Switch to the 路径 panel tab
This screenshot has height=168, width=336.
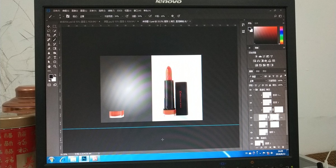coord(265,71)
